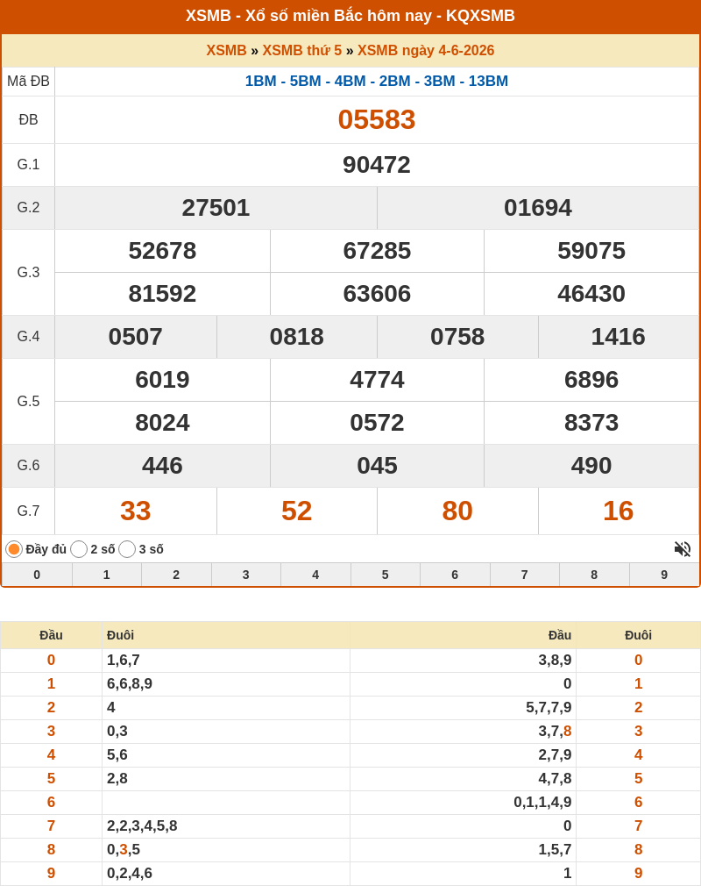Image resolution: width=701 pixels, height=886 pixels.
Task: Click the XSMB page title header
Action: [x=350, y=16]
